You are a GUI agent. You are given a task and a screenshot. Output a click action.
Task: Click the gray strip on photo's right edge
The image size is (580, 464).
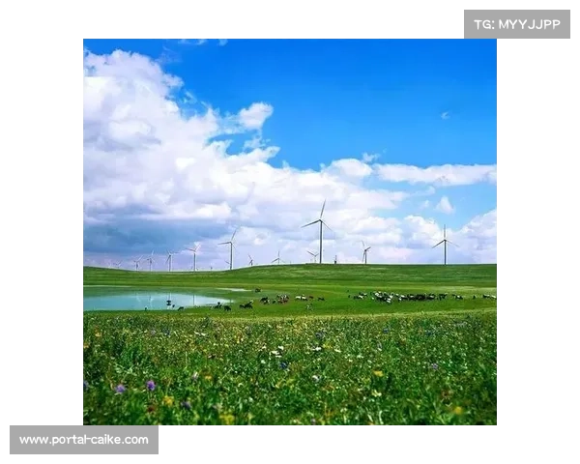[x=500, y=232]
